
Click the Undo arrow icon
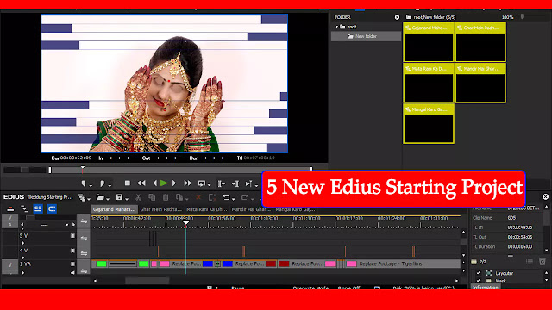(x=226, y=197)
